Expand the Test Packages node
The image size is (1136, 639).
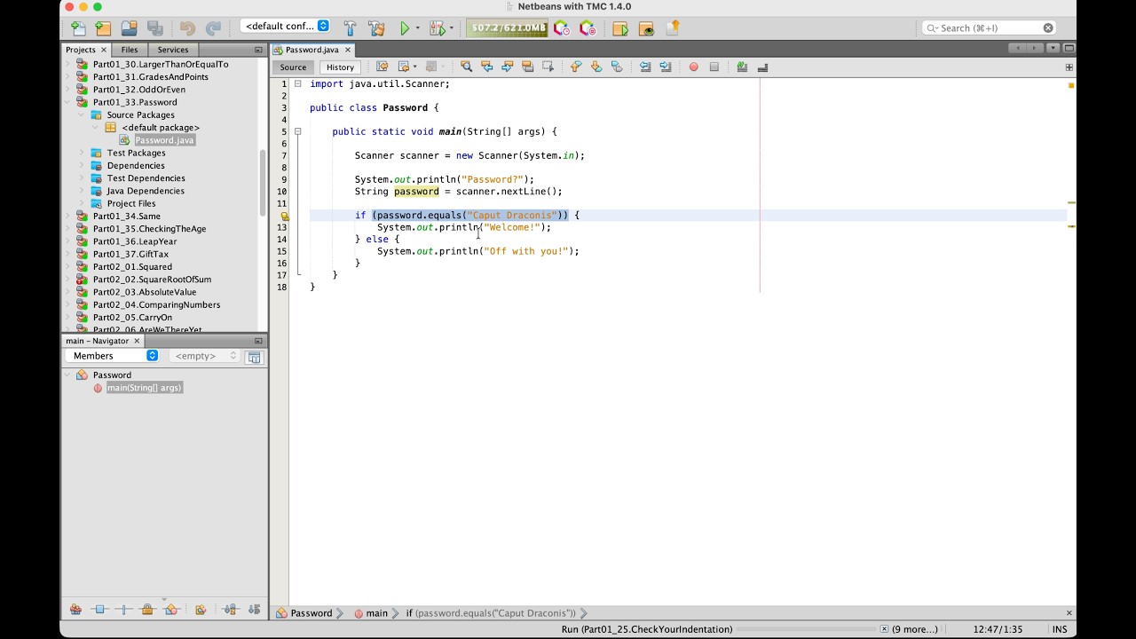click(x=82, y=153)
